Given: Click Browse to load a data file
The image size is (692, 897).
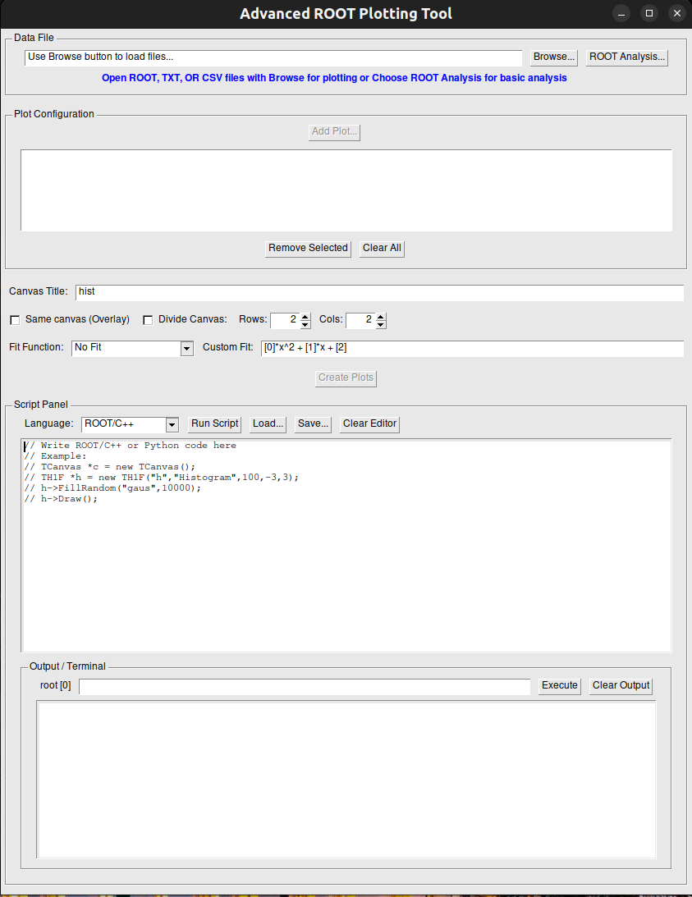Looking at the screenshot, I should 552,57.
